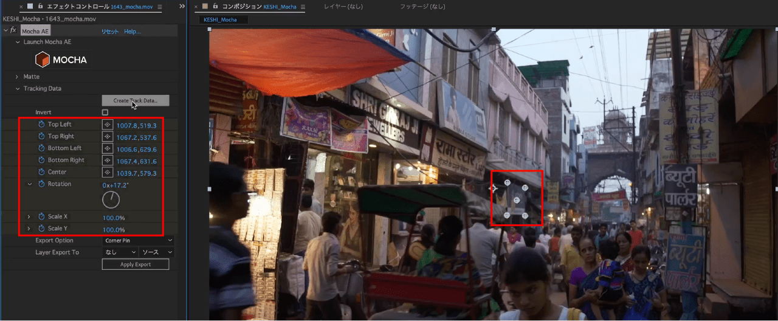Image resolution: width=778 pixels, height=321 pixels.
Task: Click the Scale X 100.0% value
Action: coord(114,218)
